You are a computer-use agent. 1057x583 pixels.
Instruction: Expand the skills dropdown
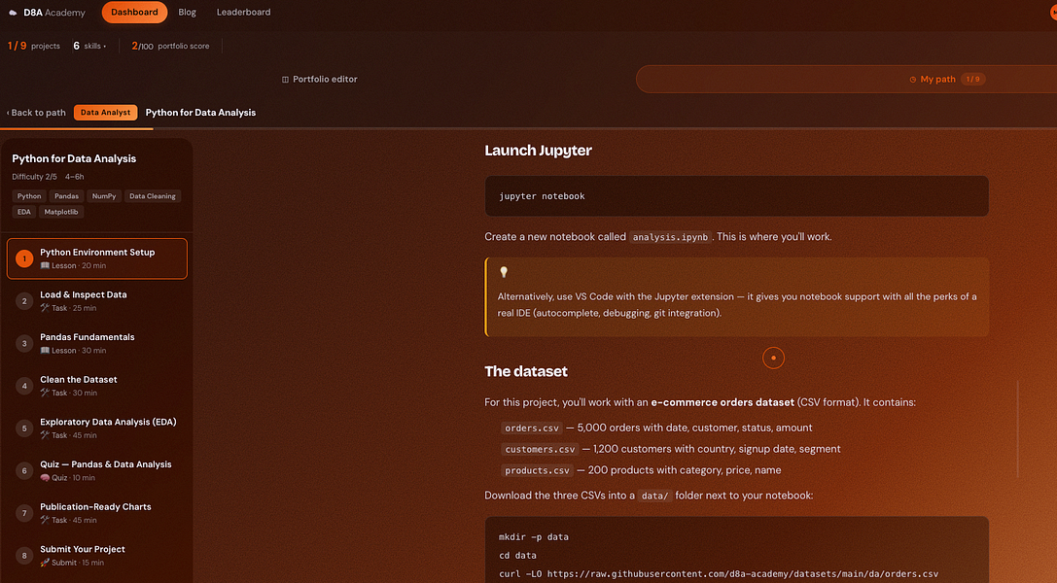coord(89,46)
